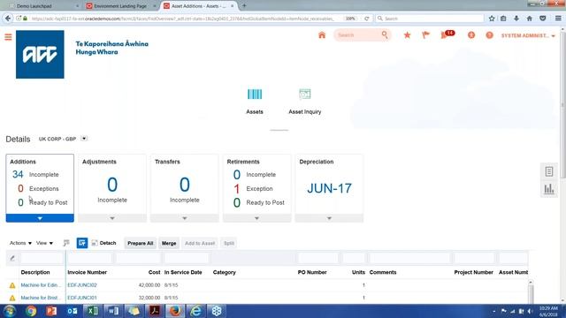566x318 pixels.
Task: Open the Assets barcode icon
Action: [x=255, y=95]
